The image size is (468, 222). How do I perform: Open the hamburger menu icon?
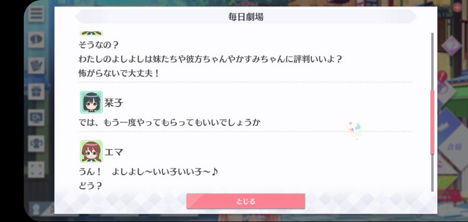pyautogui.click(x=36, y=14)
